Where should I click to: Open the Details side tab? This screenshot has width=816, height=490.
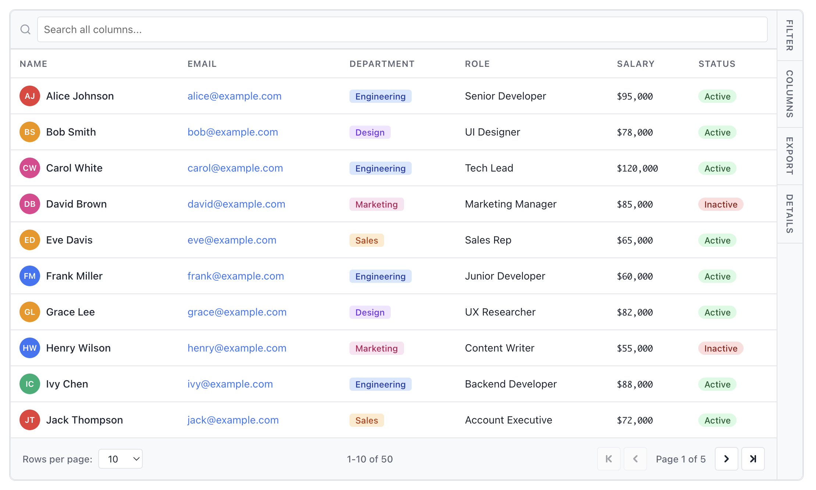(790, 214)
